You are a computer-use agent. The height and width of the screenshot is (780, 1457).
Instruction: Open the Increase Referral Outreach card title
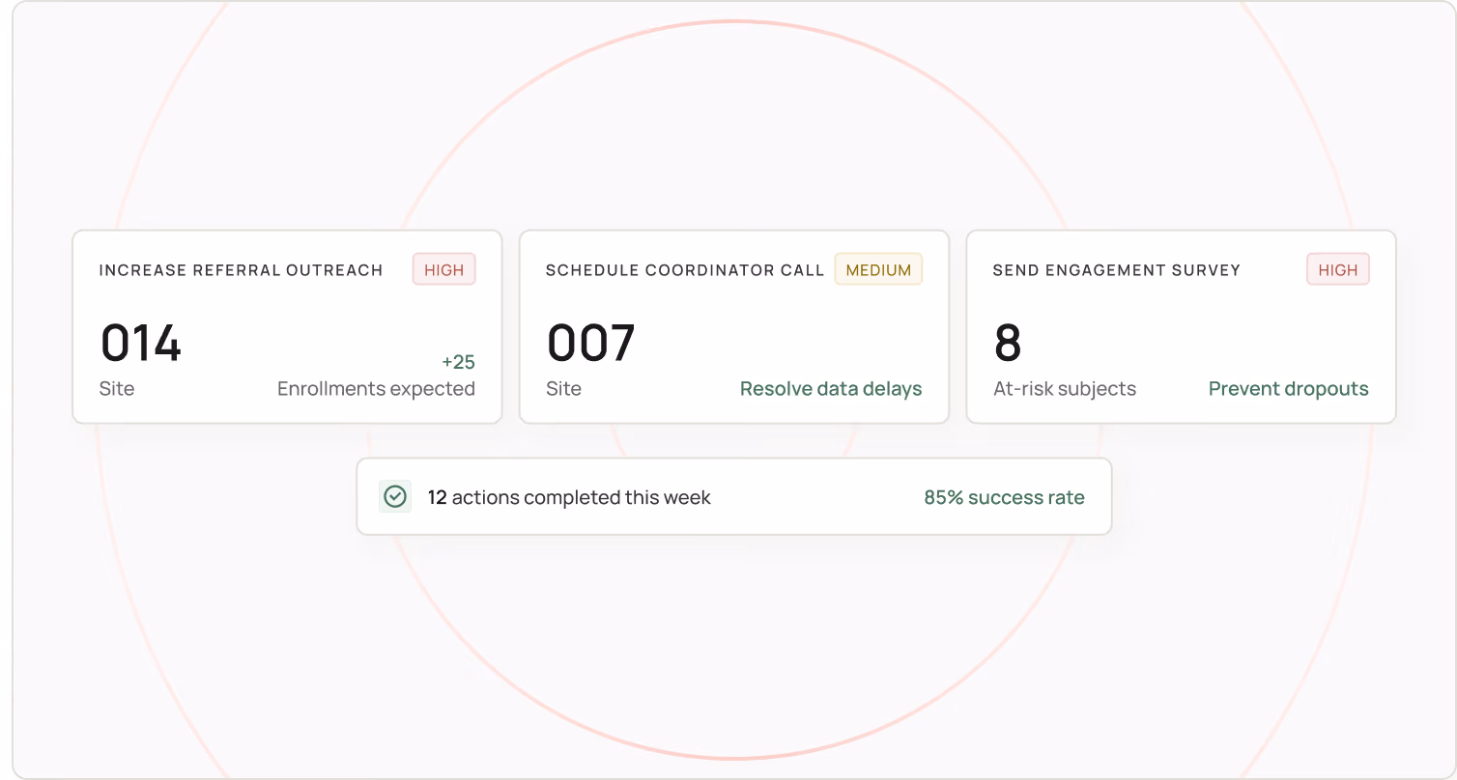[x=241, y=270]
